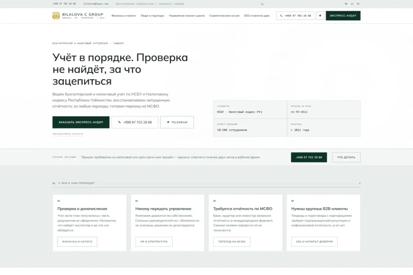The image size is (413, 275).
Task: Open the «Финансы и налоги» menu item
Action: pyautogui.click(x=123, y=16)
